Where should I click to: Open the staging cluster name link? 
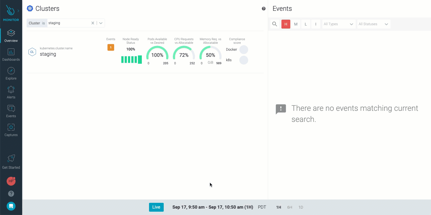pos(48,54)
